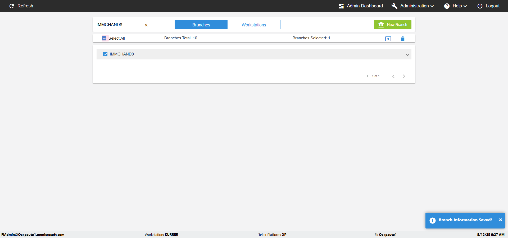Click the Refresh icon in top bar

click(12, 6)
